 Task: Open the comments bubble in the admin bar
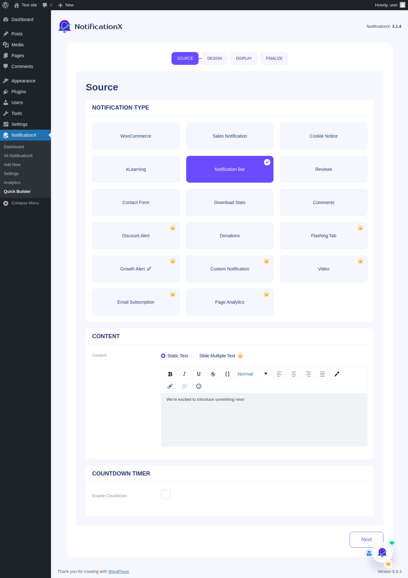point(47,5)
